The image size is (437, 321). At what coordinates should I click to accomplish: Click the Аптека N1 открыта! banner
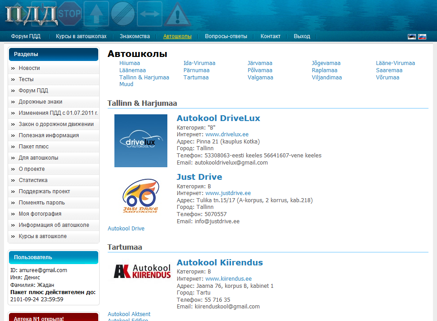[53, 317]
